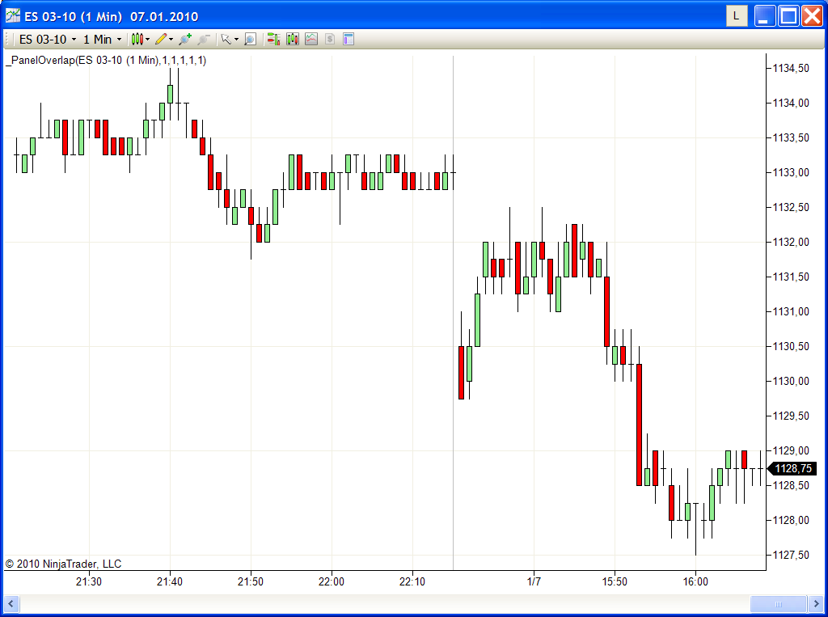Image resolution: width=828 pixels, height=617 pixels.
Task: Select the pencil drawing tools icon
Action: [x=161, y=39]
